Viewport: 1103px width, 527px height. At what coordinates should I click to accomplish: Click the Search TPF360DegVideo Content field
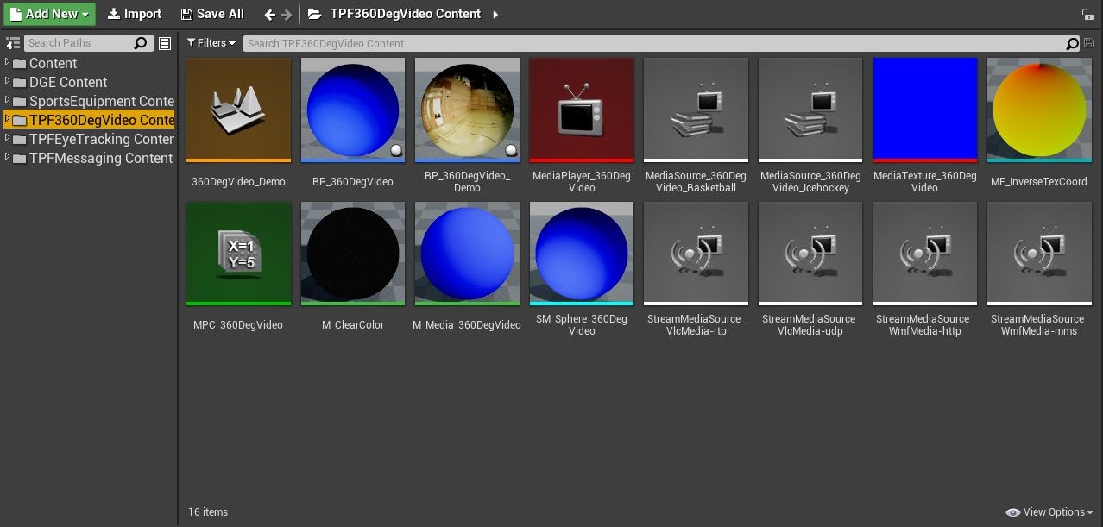click(x=661, y=43)
